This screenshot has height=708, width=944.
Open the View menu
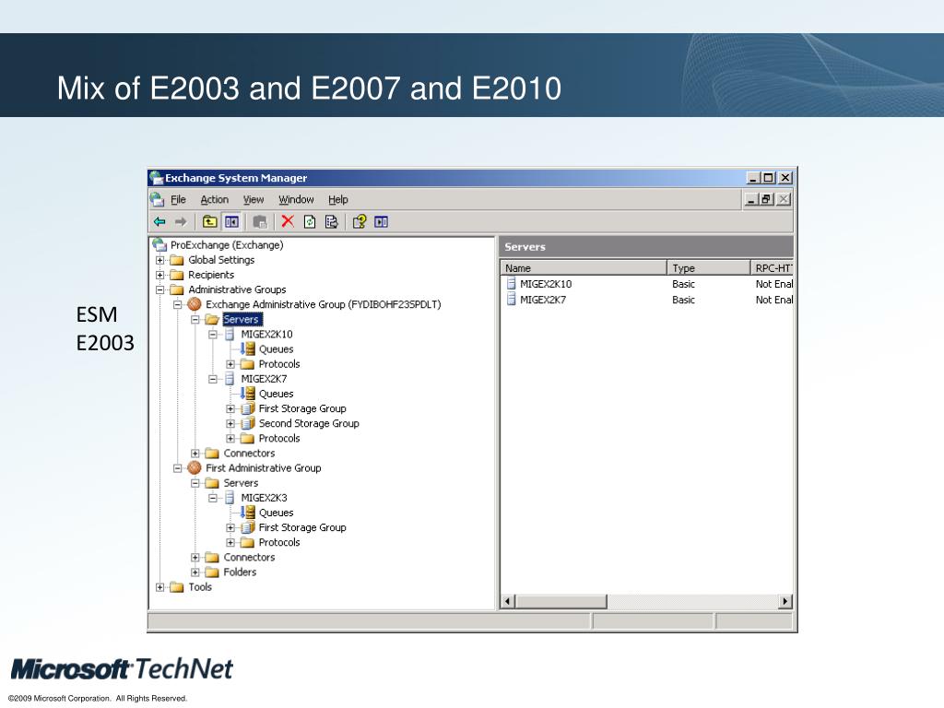pyautogui.click(x=254, y=199)
